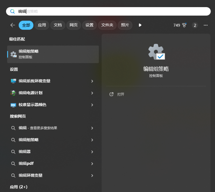Expand chevron for 编辑 - 查看更多搜索结果

[92, 128]
